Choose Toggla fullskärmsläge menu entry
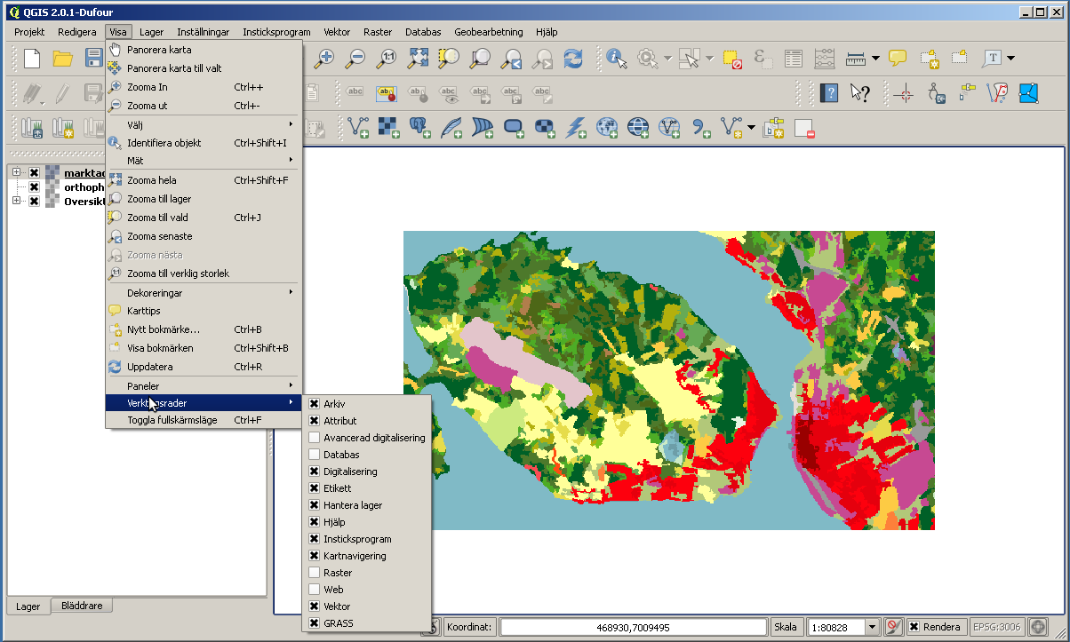 (x=204, y=420)
